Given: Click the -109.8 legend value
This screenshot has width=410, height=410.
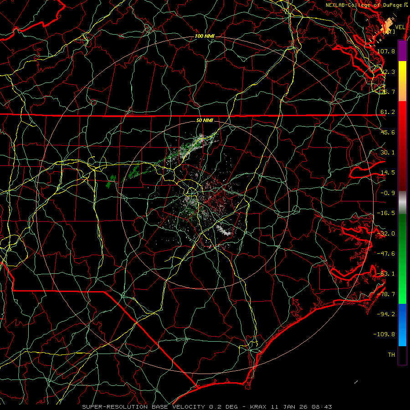Looking at the screenshot, I should [x=384, y=334].
